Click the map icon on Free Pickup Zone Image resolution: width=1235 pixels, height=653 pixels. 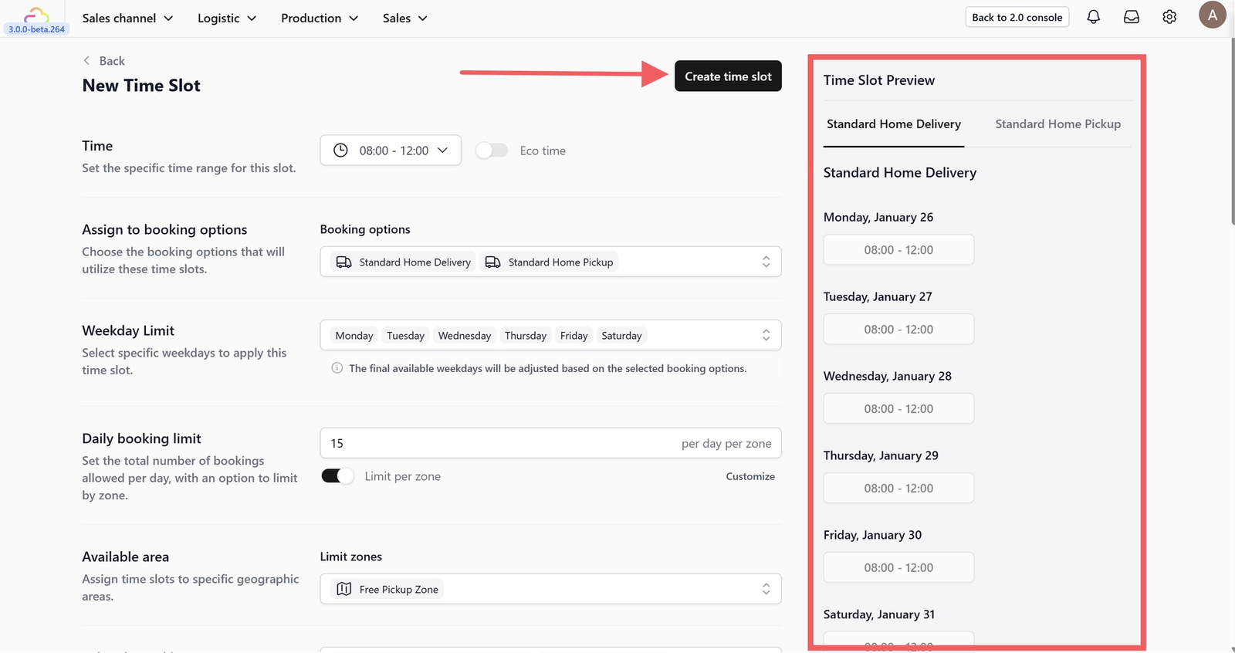tap(344, 589)
